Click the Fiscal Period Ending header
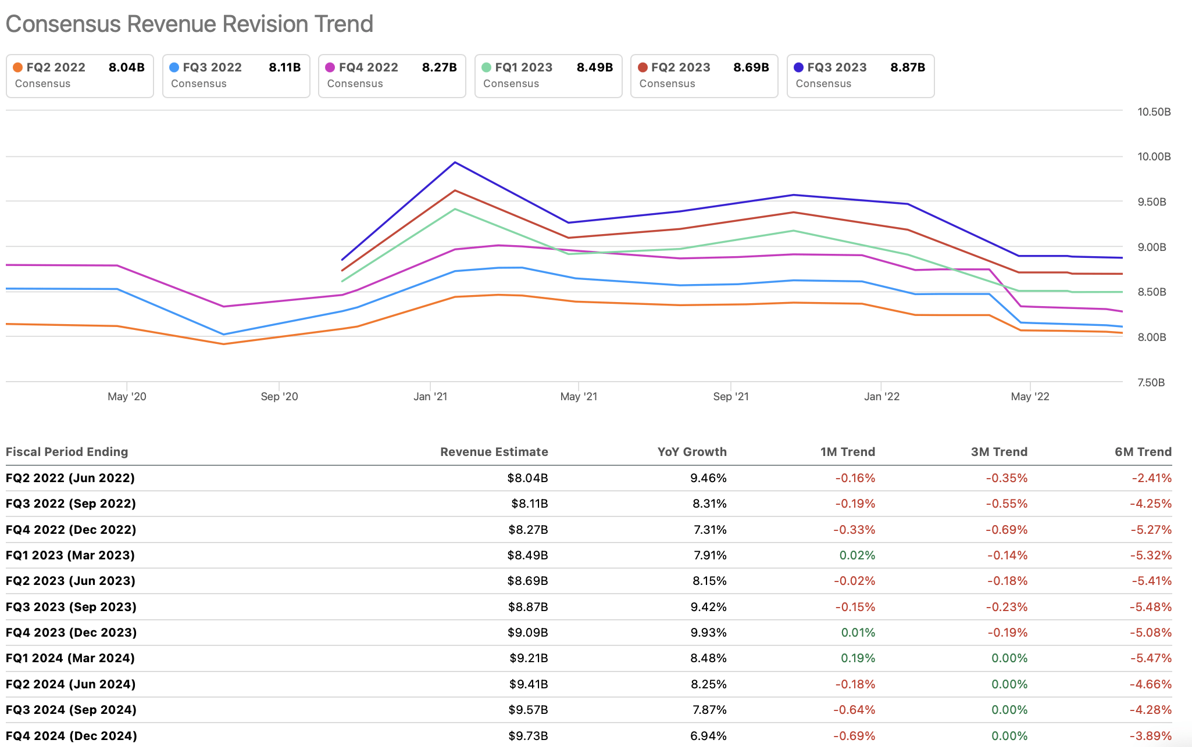 (x=67, y=452)
